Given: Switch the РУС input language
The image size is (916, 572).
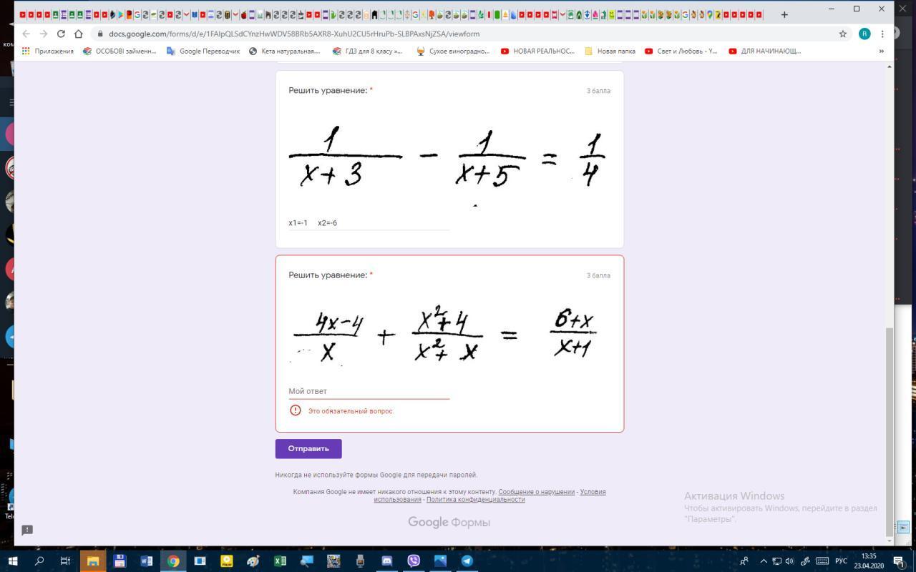Looking at the screenshot, I should click(x=842, y=561).
